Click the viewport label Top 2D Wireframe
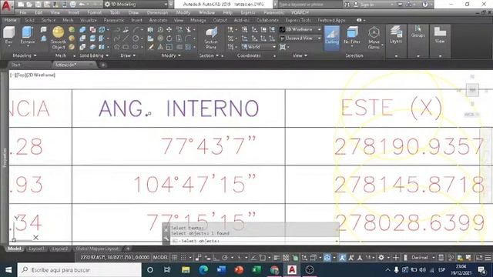The image size is (493, 277). [32, 75]
